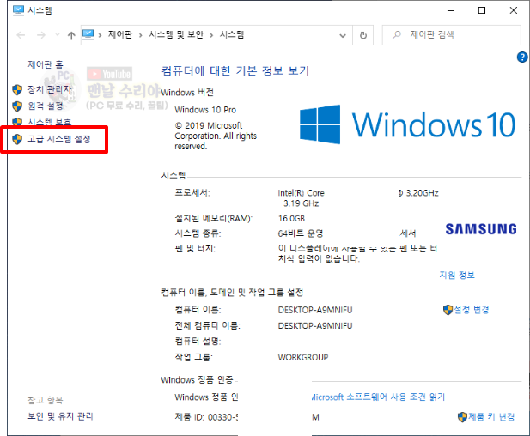Screen dimensions: 530x436
Task: Select 시스템 및 보안 in the breadcrumb
Action: pyautogui.click(x=176, y=34)
